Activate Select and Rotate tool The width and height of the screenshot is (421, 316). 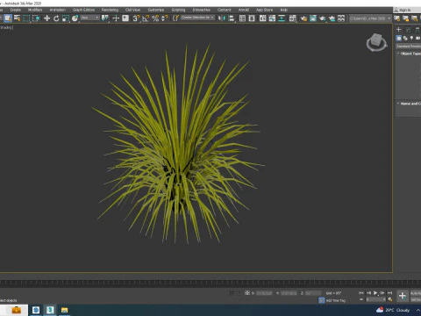pyautogui.click(x=56, y=18)
